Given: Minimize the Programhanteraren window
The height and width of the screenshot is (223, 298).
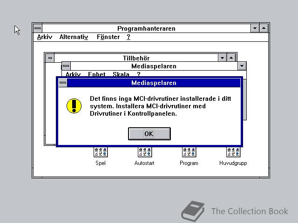Looking at the screenshot, I should coord(255,28).
